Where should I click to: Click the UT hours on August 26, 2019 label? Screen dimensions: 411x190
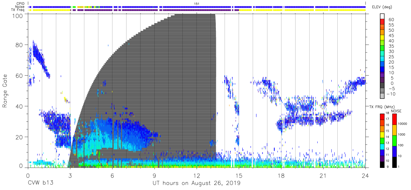coord(196,183)
